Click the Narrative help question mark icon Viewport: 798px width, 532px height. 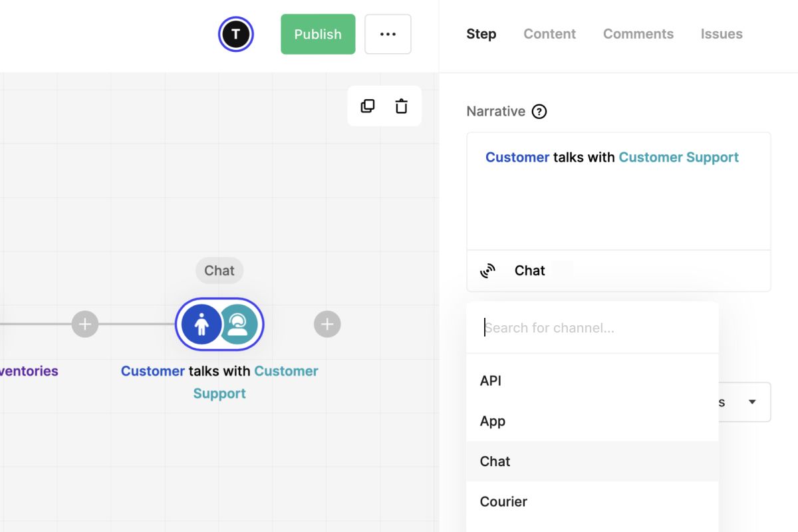click(539, 111)
